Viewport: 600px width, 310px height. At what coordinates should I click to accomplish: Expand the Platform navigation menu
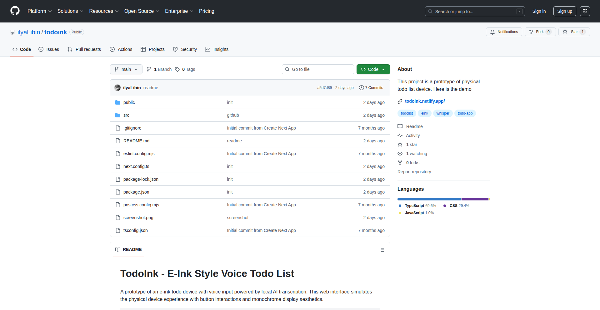pos(39,11)
